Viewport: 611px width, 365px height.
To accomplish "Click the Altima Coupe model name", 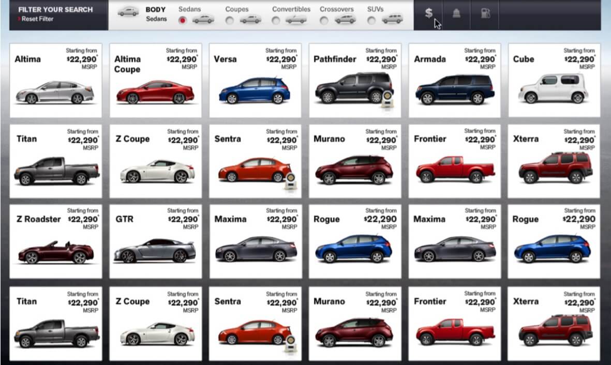I will click(x=127, y=64).
